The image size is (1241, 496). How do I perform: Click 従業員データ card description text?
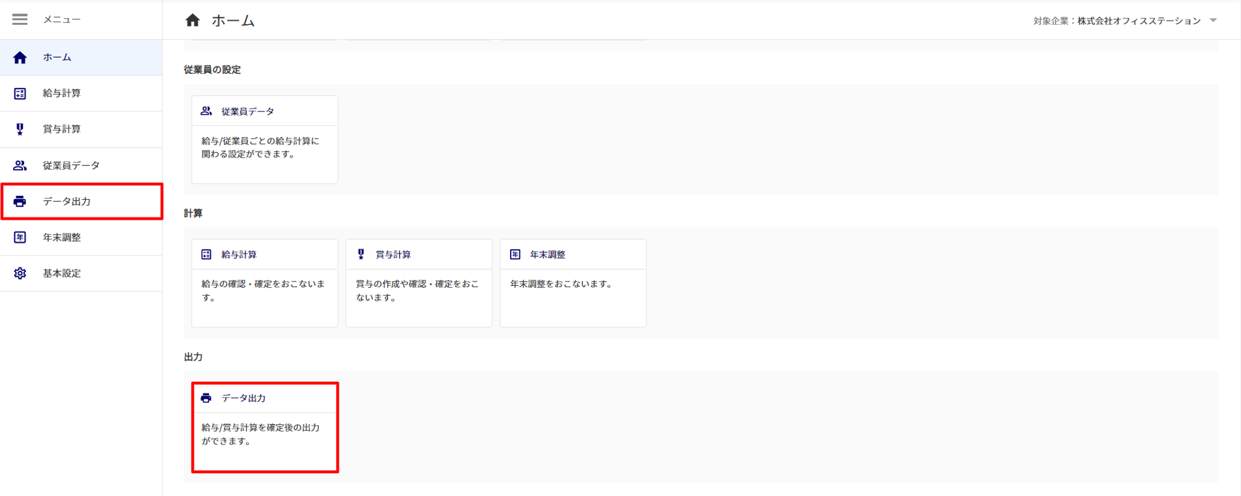pos(260,148)
